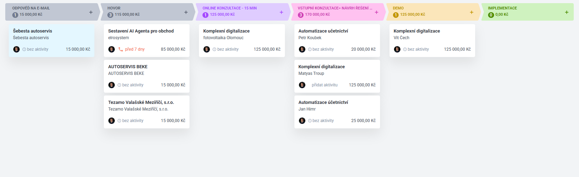579x177 pixels.
Task: Click owner avatar on Matyas Troup card
Action: coord(302,85)
